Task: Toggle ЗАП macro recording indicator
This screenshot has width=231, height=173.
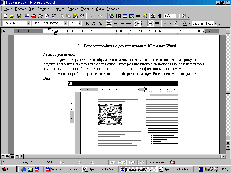Action: [112, 162]
